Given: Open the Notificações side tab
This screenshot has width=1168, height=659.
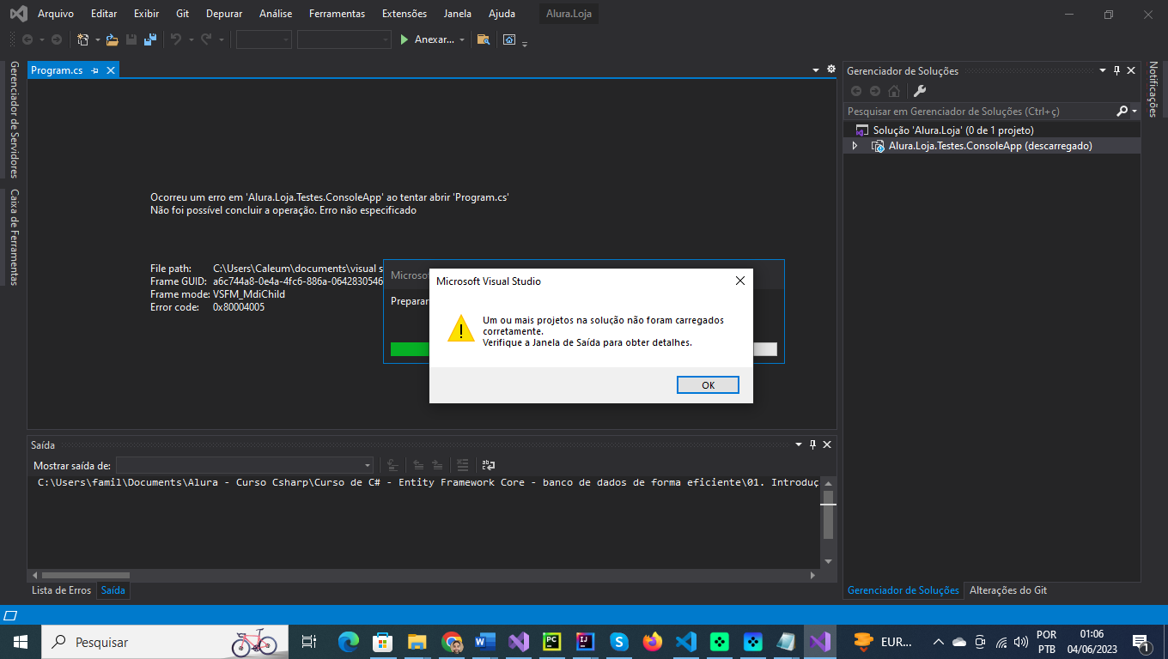Looking at the screenshot, I should (1153, 89).
